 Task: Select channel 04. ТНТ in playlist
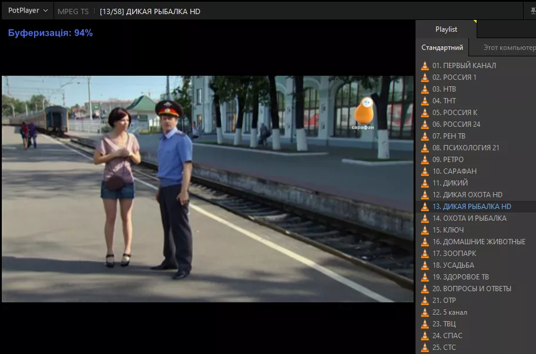coord(476,101)
